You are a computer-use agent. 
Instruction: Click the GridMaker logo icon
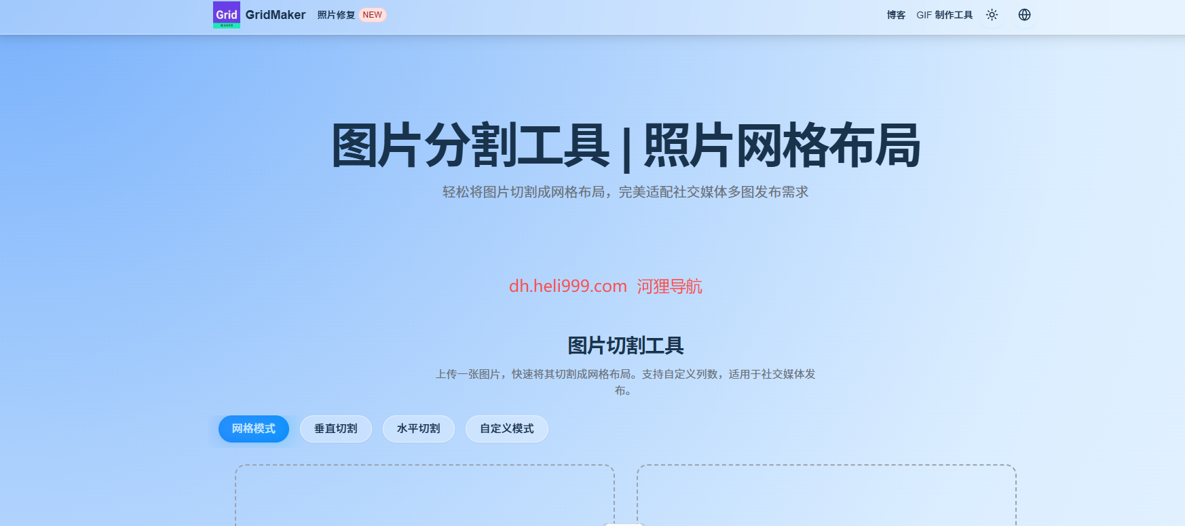click(x=226, y=15)
